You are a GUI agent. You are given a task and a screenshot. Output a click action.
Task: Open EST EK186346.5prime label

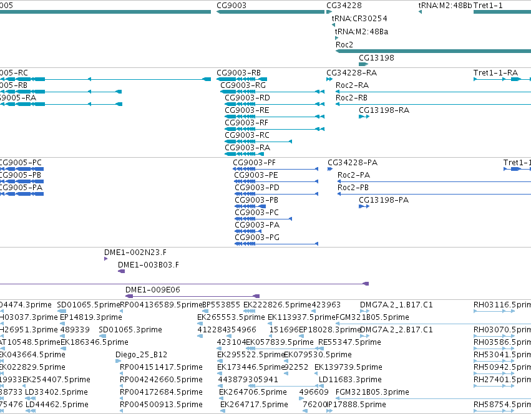coord(94,342)
